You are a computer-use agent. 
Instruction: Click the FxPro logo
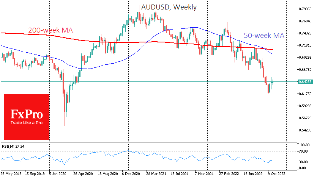[26, 114]
